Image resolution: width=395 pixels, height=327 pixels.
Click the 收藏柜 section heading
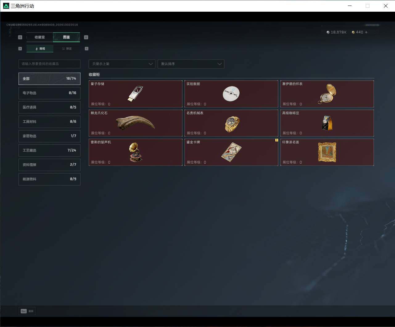(x=94, y=74)
